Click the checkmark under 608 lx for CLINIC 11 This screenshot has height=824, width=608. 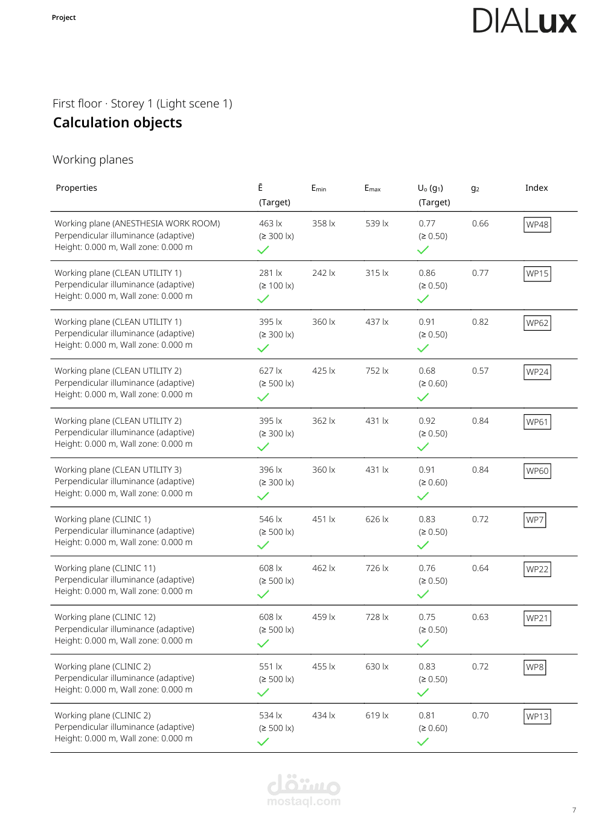pyautogui.click(x=263, y=594)
